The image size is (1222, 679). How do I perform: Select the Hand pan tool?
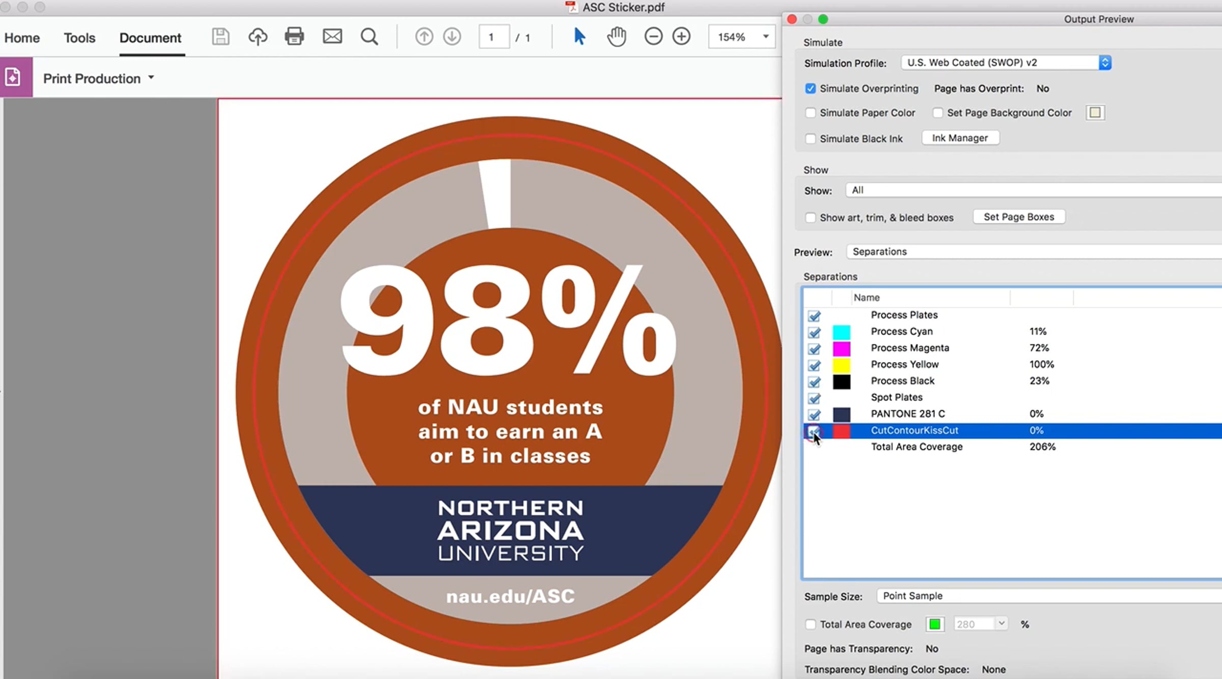pos(616,37)
